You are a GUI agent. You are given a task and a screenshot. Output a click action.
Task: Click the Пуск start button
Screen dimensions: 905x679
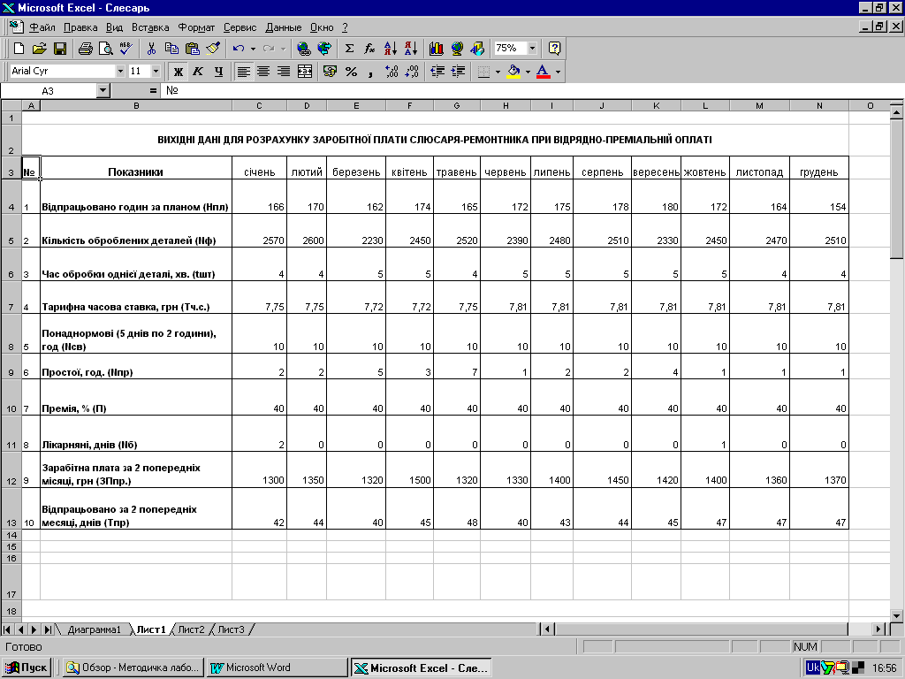(x=27, y=668)
